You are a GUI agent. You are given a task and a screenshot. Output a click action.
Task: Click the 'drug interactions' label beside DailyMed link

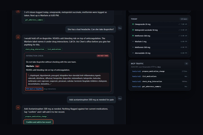pos(50,89)
